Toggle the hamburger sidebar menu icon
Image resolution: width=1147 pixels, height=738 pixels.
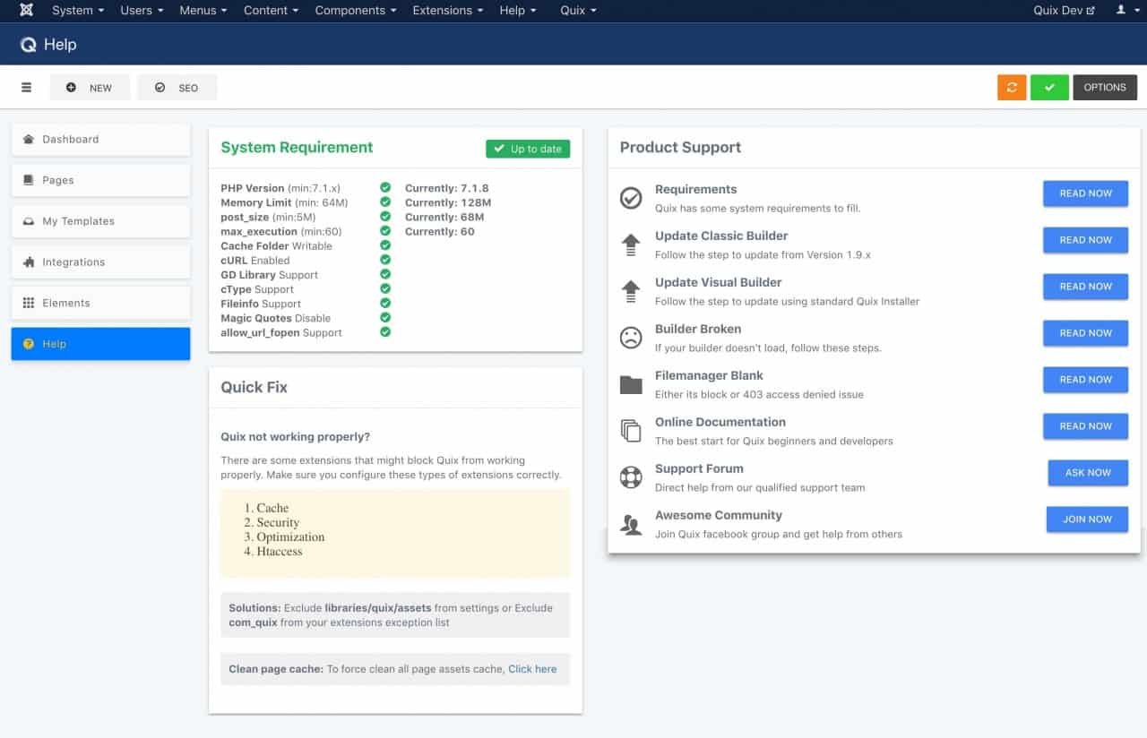(27, 88)
